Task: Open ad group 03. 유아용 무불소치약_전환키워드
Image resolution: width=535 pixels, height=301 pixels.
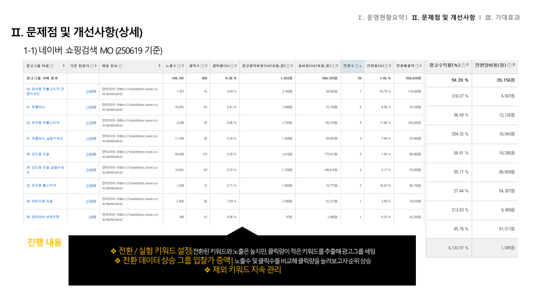Action: [x=45, y=91]
